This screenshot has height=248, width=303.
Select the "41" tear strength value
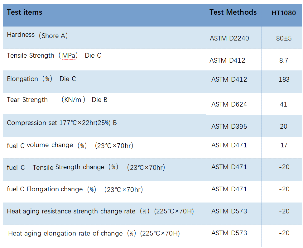pyautogui.click(x=283, y=104)
